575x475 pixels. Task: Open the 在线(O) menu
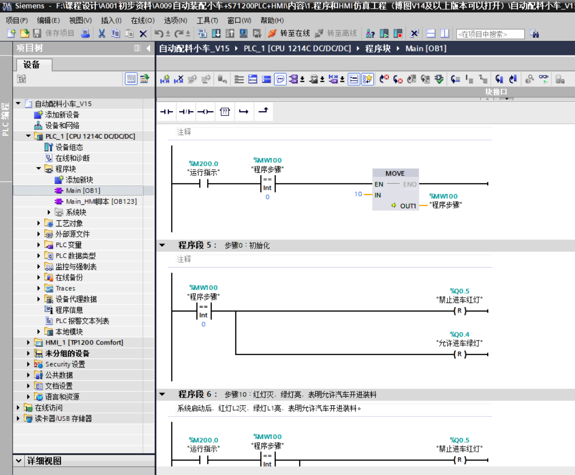tap(142, 21)
